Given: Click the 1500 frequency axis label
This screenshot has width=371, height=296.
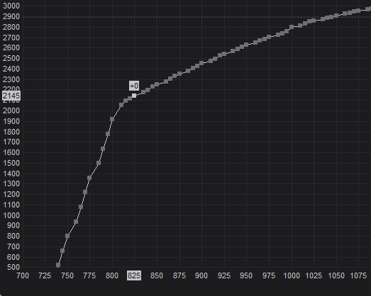Looking at the screenshot, I should point(11,163).
